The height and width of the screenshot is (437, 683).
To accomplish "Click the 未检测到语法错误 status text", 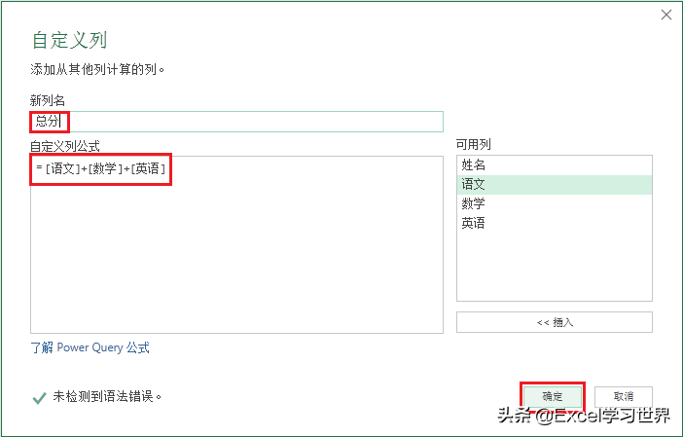I will pyautogui.click(x=107, y=396).
